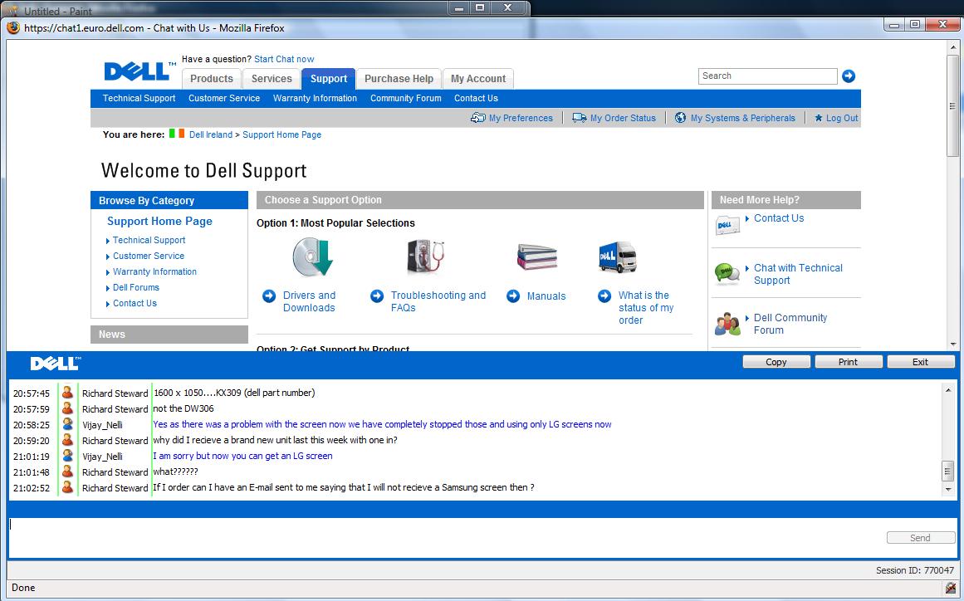
Task: Open Contact Us in Browse By Category
Action: point(135,304)
